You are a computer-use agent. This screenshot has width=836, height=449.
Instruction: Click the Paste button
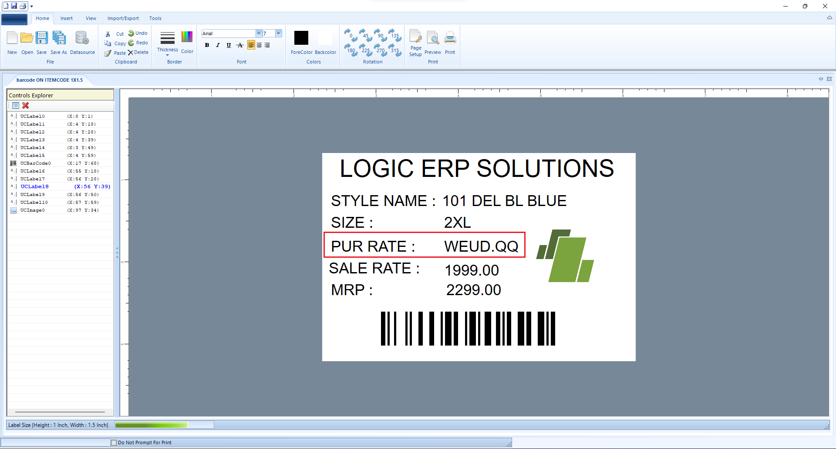[x=115, y=53]
